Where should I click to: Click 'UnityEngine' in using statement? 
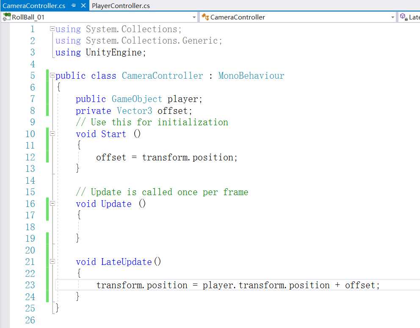click(x=113, y=52)
